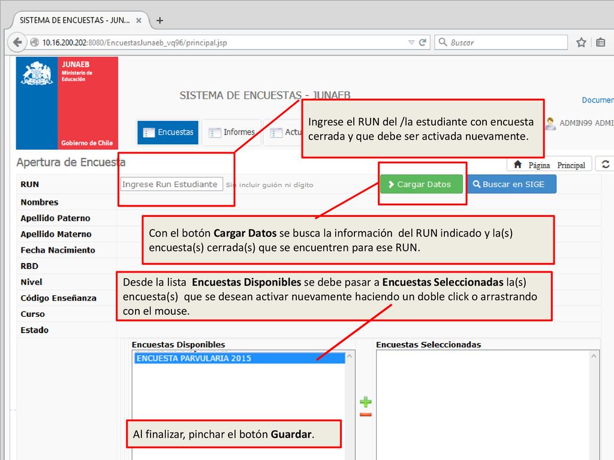Click the Ingrese Run Estudiante field
The image size is (614, 460).
pos(171,184)
